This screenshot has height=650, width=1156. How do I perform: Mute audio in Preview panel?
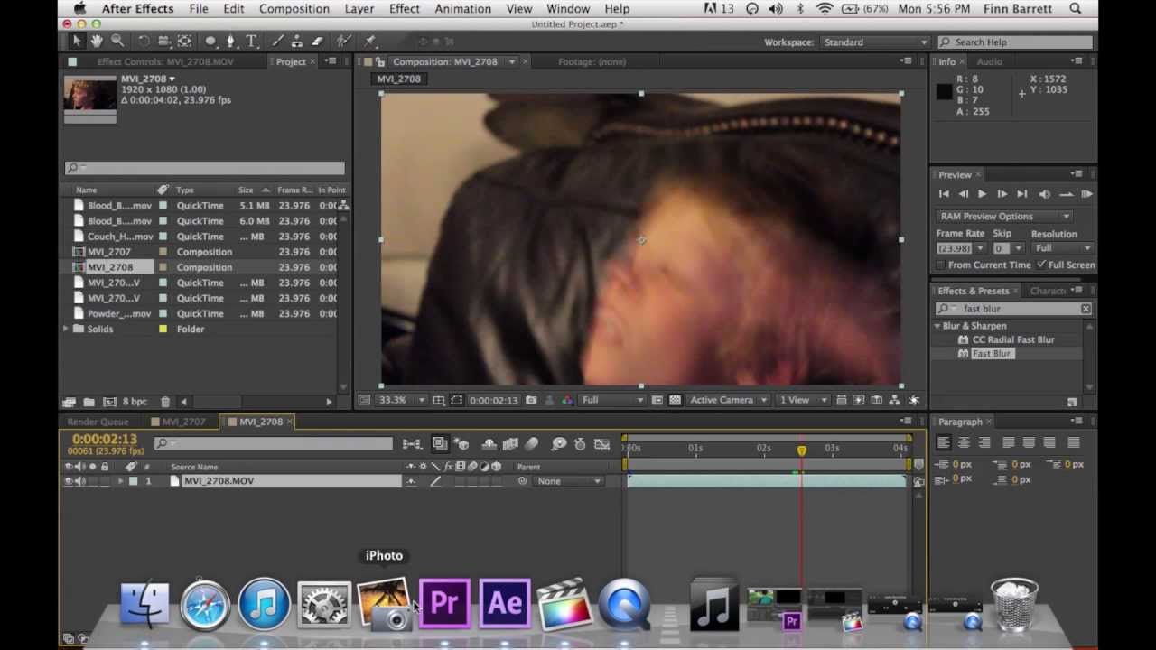coord(1045,194)
